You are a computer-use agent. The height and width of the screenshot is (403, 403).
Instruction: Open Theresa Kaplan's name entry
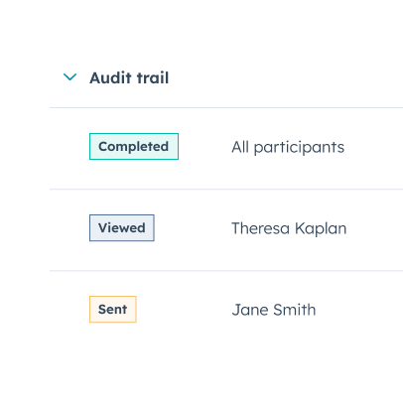tap(289, 228)
